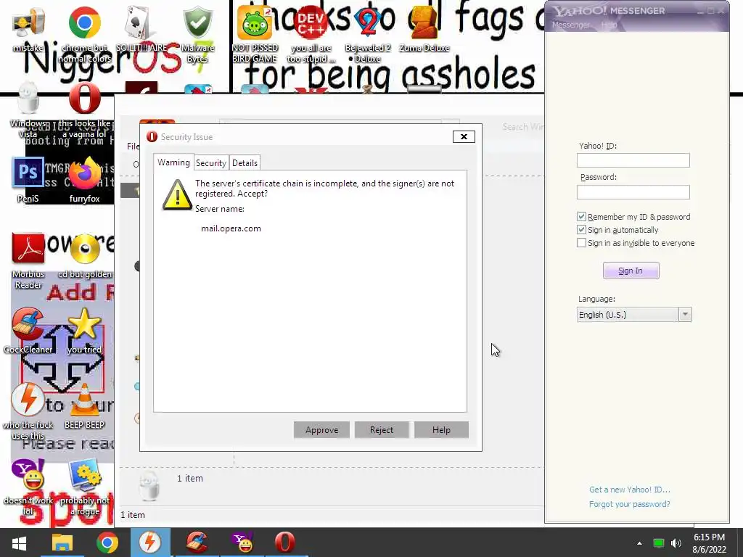Click the Yahoo Sign In button
Image resolution: width=743 pixels, height=557 pixels.
(631, 271)
